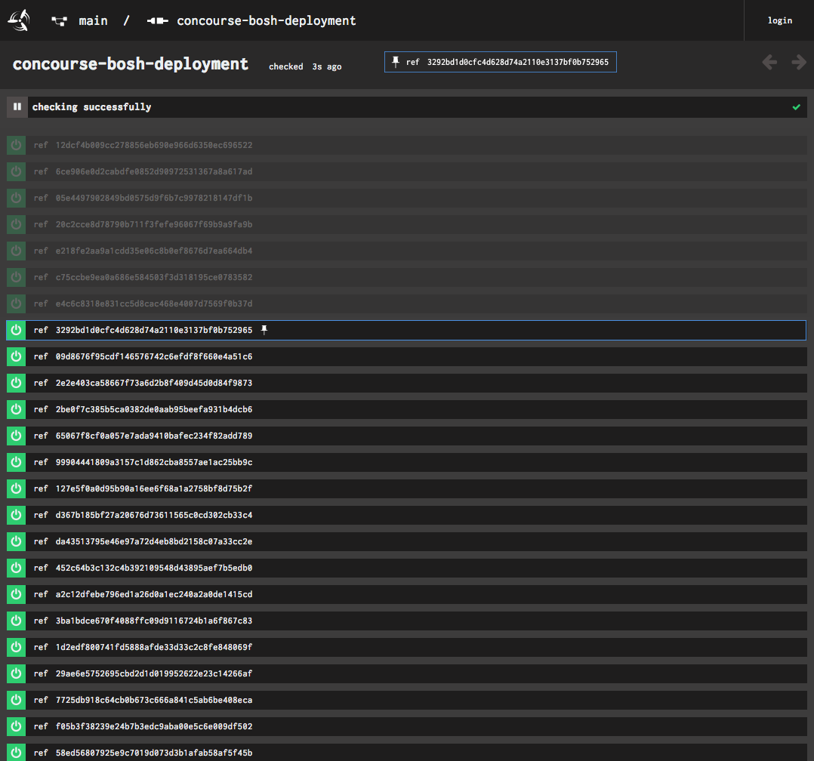
Task: Go to older versions with the right arrow
Action: coord(798,62)
